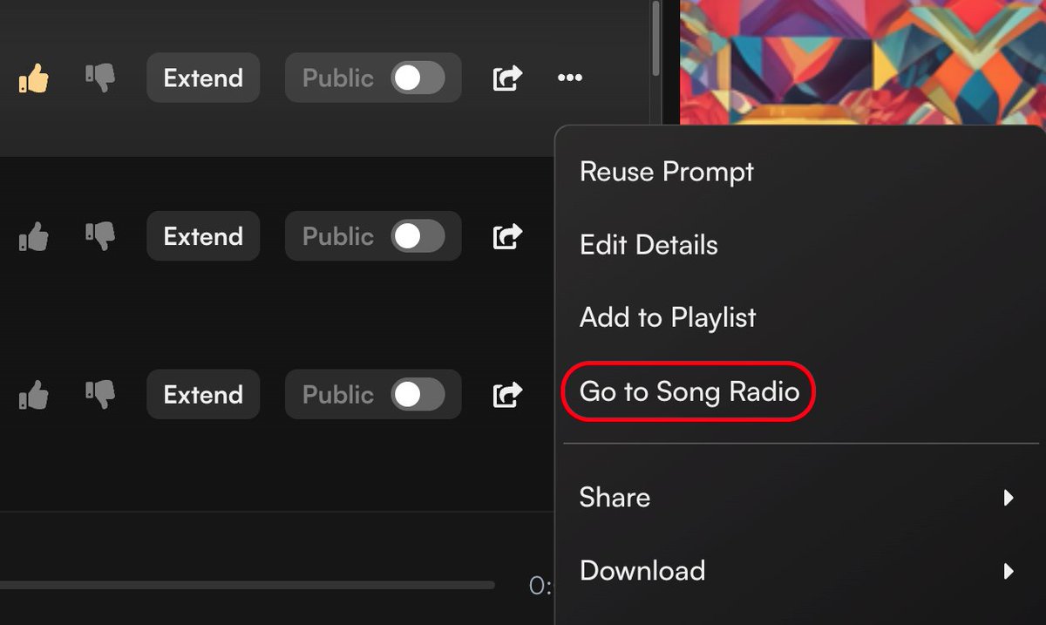Click Extend button in the first row
Screen dimensions: 1046x625
(203, 78)
